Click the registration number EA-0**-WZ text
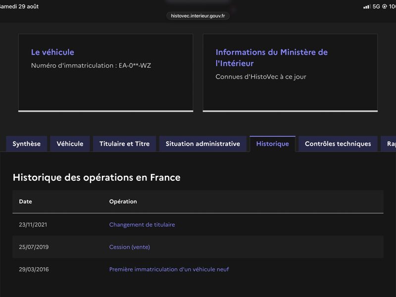396x297 pixels. click(x=135, y=65)
